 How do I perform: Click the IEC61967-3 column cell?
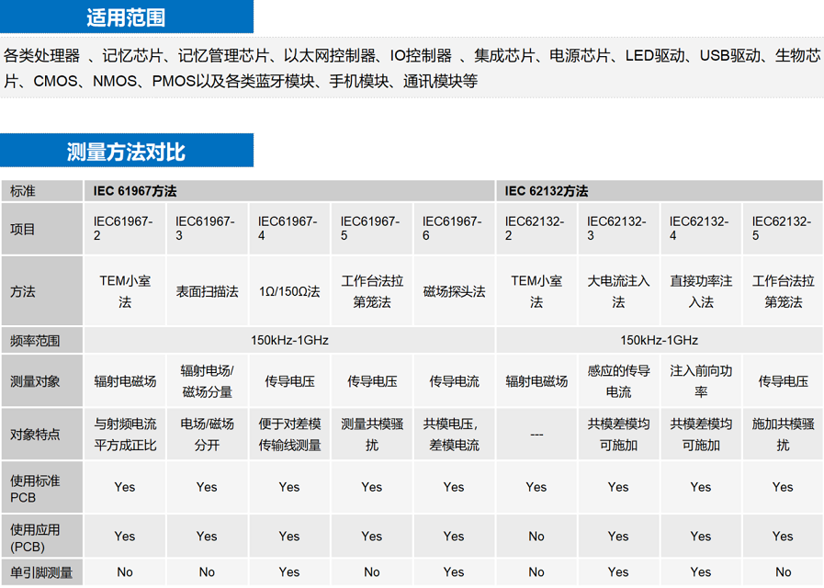[x=207, y=229]
